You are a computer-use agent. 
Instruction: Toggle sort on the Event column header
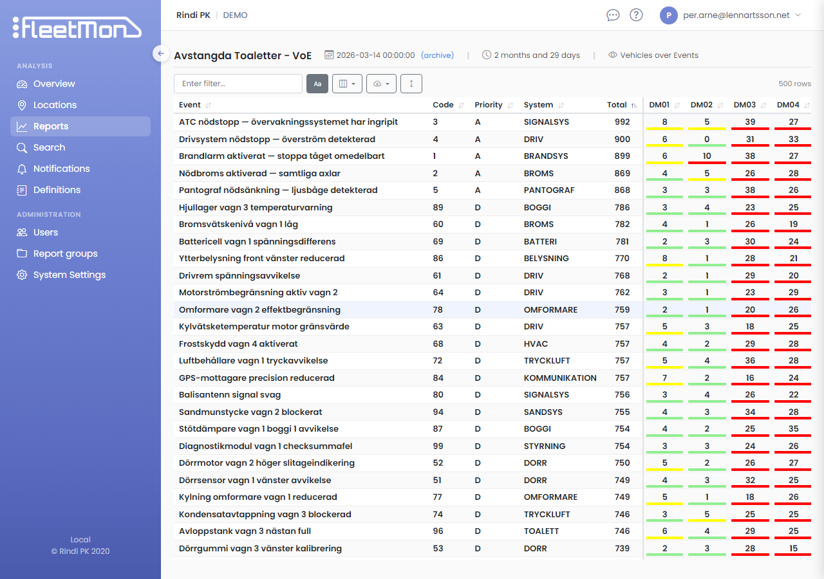point(190,105)
